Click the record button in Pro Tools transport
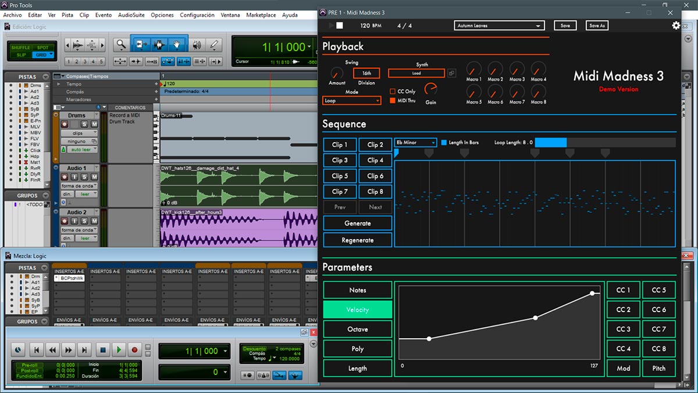This screenshot has width=698, height=393. click(x=134, y=350)
